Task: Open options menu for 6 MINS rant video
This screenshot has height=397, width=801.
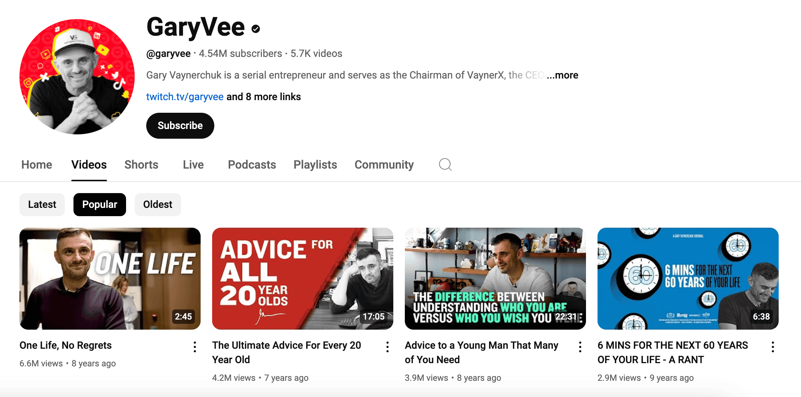Action: click(x=773, y=347)
